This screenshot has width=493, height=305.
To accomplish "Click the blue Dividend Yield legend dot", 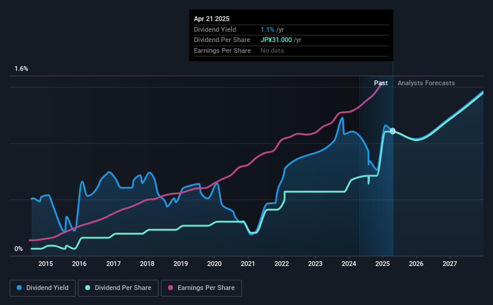I will point(19,288).
